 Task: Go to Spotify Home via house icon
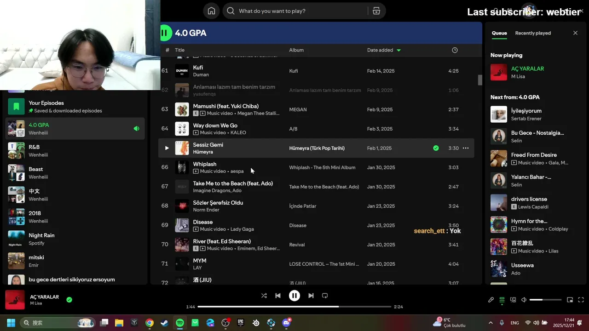[x=211, y=11]
